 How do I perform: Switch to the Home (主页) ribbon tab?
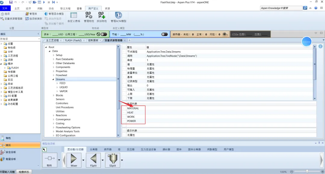[17, 8]
